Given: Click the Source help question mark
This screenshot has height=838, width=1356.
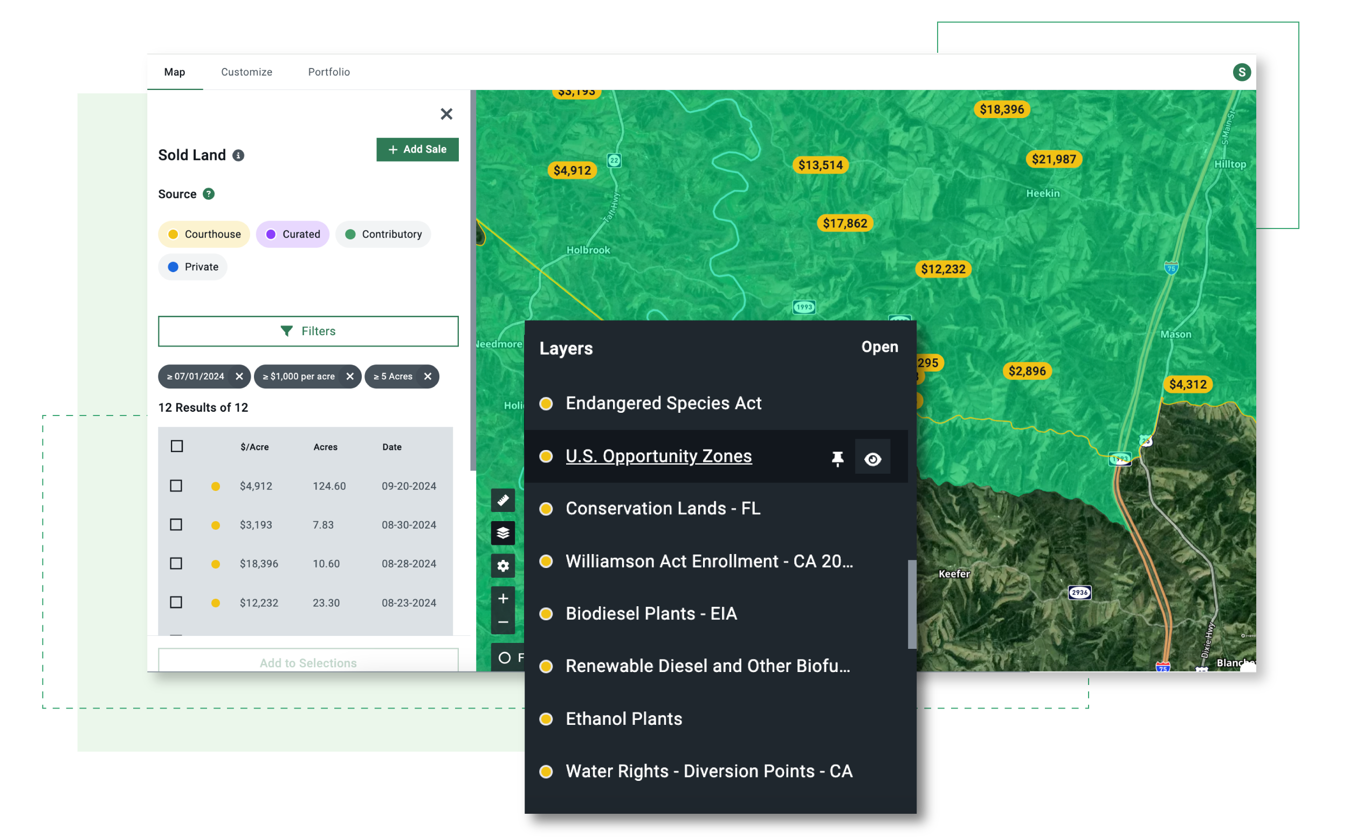Looking at the screenshot, I should [208, 194].
